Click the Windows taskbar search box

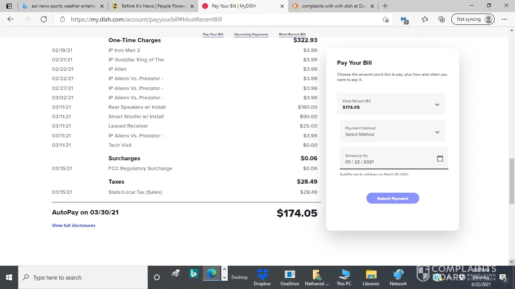tap(83, 278)
